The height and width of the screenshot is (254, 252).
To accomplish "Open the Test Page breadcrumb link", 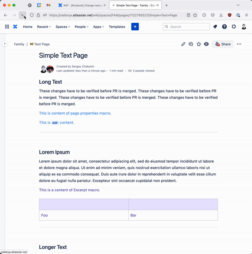I will 40,44.
